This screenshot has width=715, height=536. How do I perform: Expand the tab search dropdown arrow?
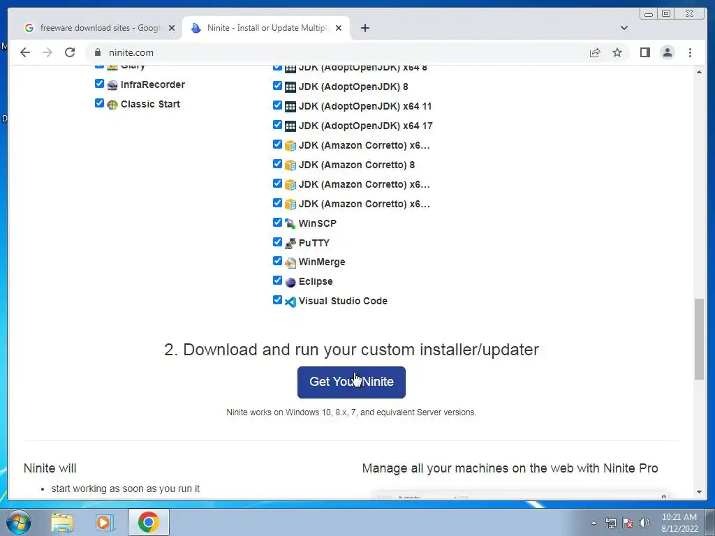tap(624, 28)
